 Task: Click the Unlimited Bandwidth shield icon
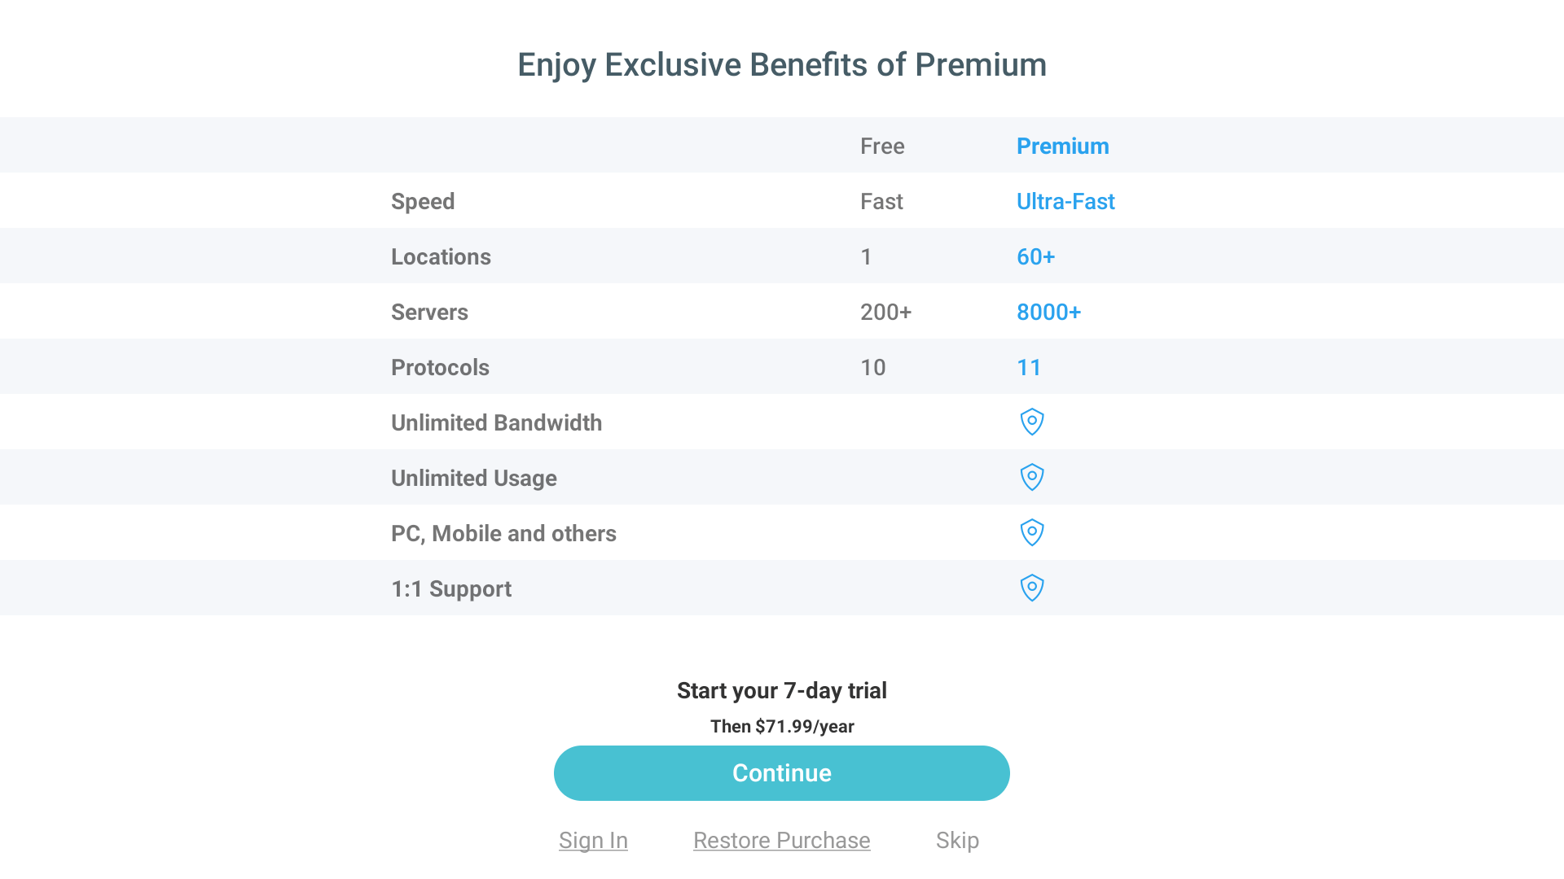coord(1032,422)
